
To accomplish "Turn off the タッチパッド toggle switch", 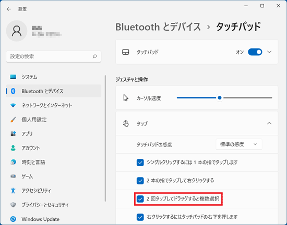I will click(255, 52).
